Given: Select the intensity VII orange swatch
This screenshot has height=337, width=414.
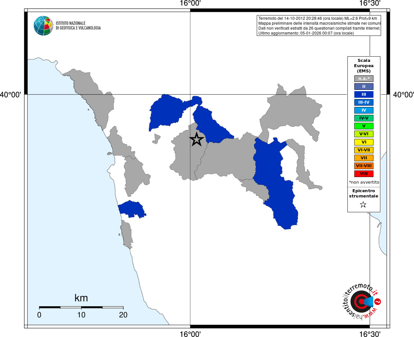Looking at the screenshot, I should 364,158.
